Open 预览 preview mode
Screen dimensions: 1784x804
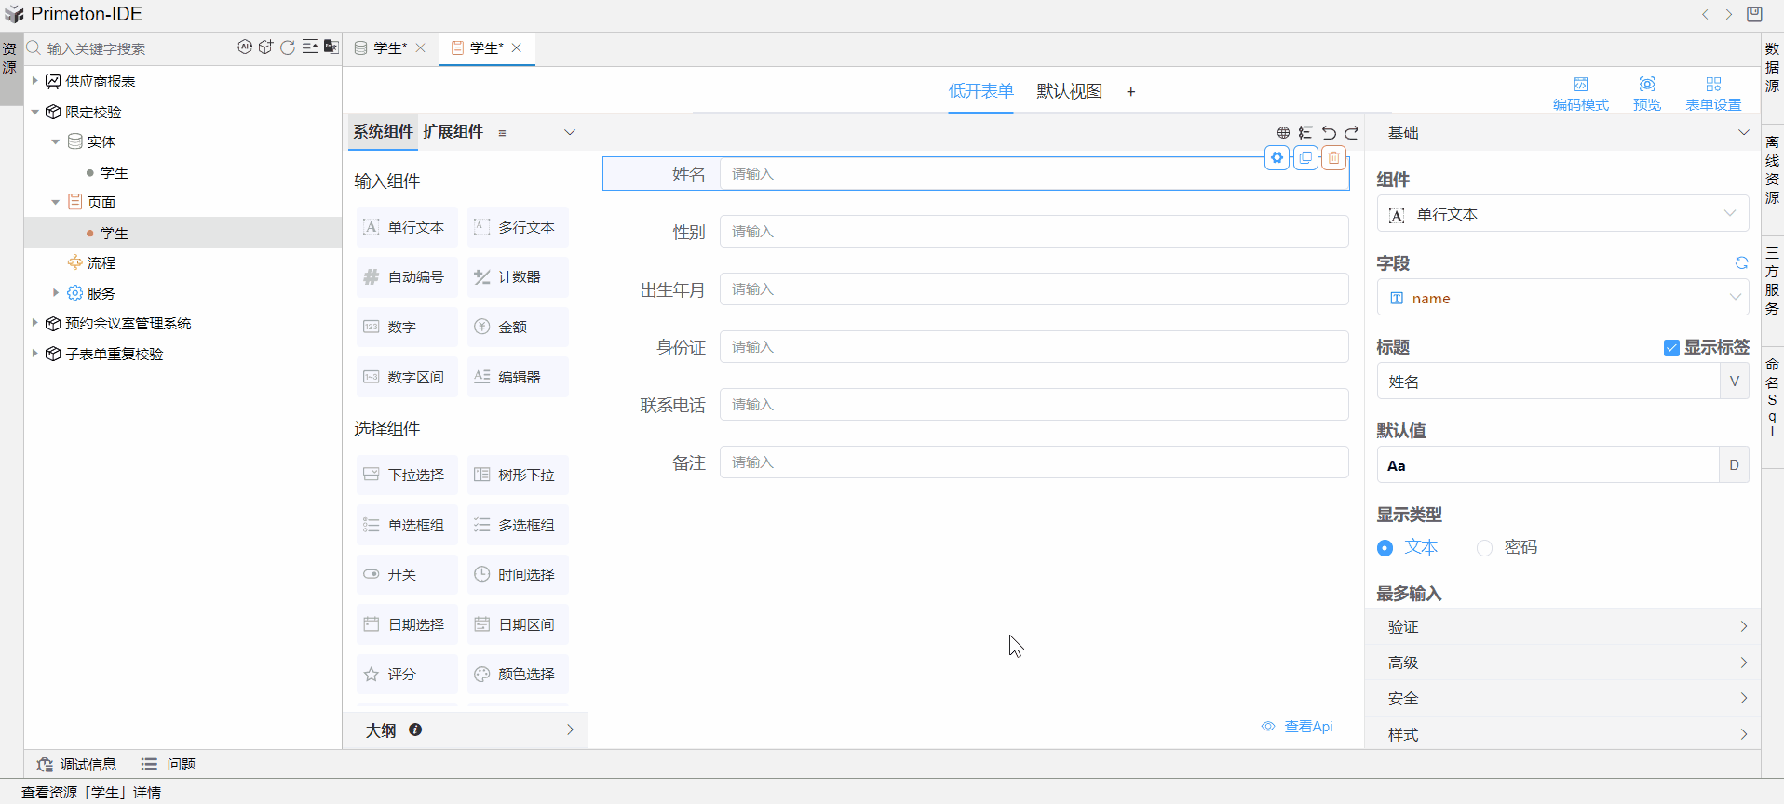[x=1646, y=93]
